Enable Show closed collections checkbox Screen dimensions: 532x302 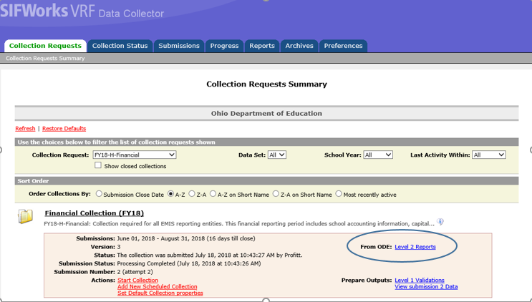tap(98, 166)
